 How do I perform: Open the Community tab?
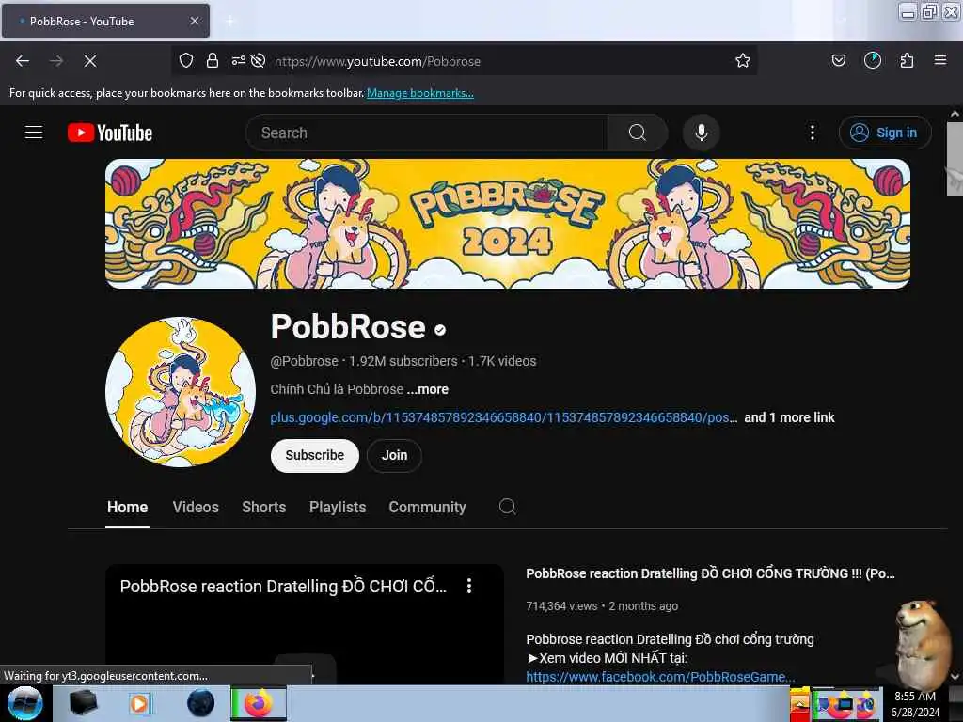(x=427, y=507)
